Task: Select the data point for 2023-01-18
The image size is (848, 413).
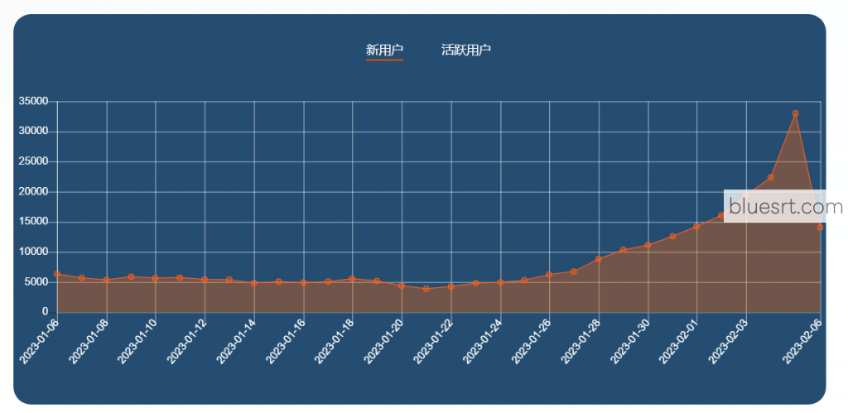Action: (x=353, y=279)
